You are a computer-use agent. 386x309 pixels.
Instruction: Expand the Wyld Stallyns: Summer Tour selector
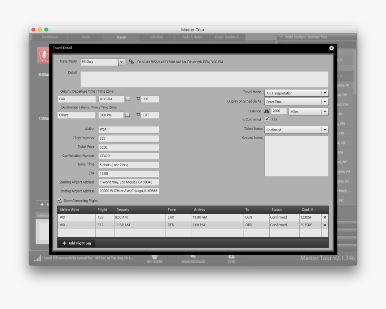tap(317, 37)
